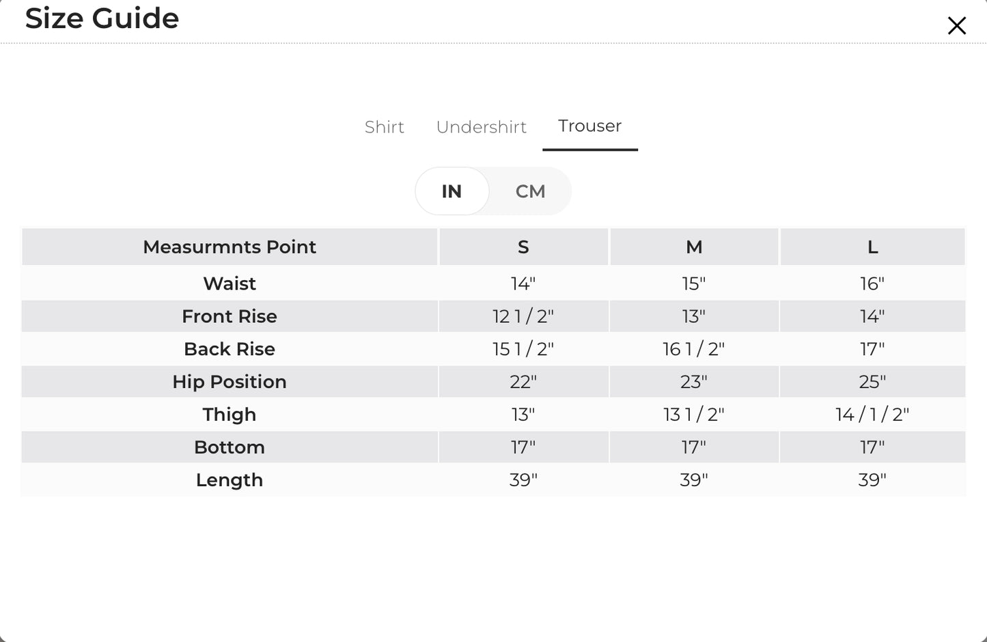Image resolution: width=987 pixels, height=642 pixels.
Task: Select the Back Rise row label
Action: [230, 349]
